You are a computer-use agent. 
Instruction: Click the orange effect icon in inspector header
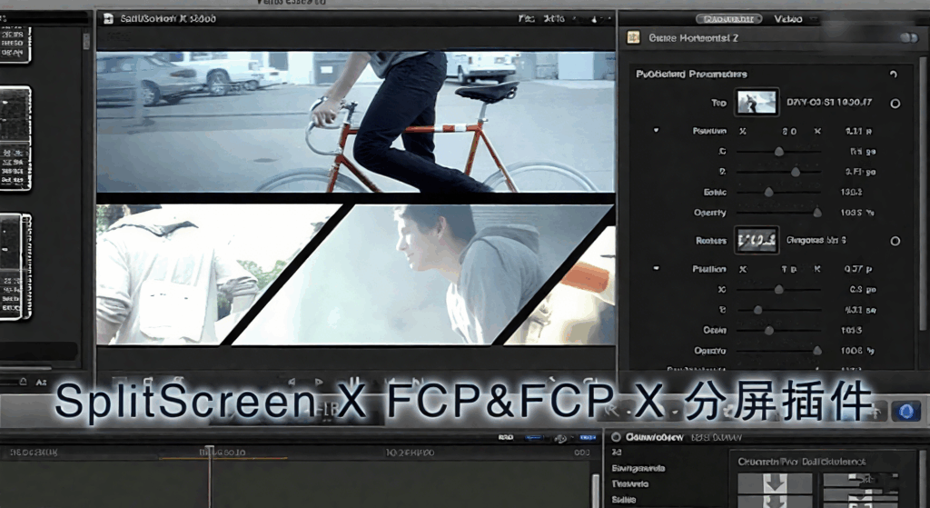(x=634, y=38)
